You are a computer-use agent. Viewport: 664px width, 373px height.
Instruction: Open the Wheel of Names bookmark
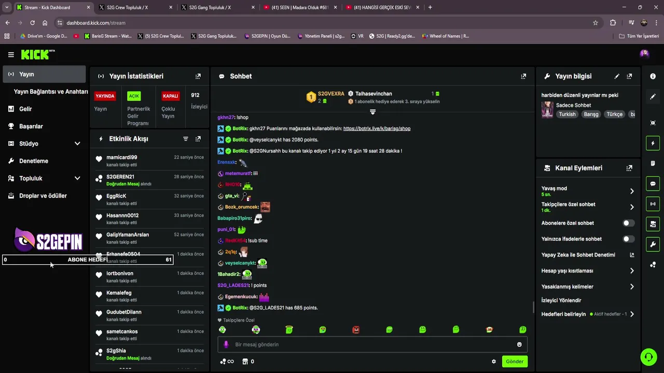[x=446, y=36]
